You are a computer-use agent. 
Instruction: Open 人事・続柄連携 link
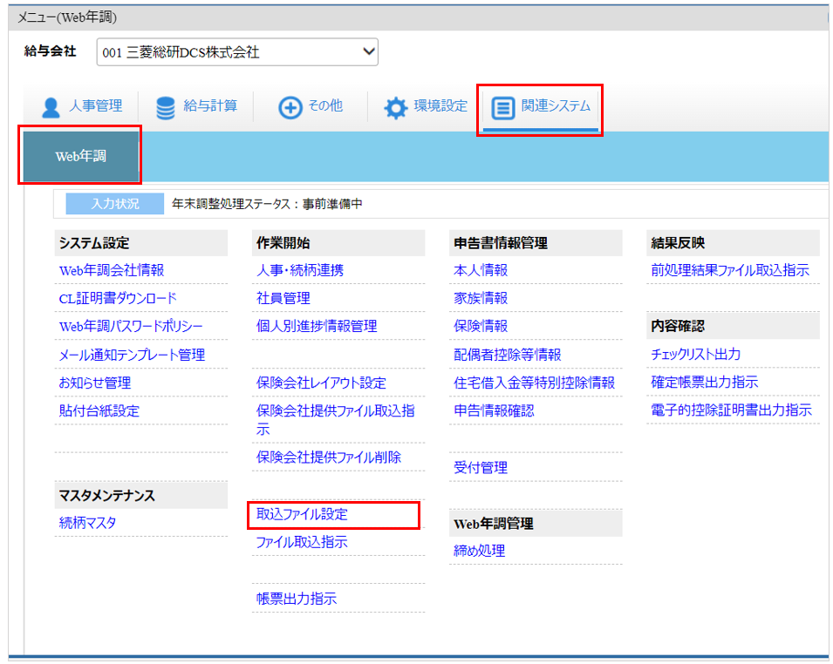(x=300, y=270)
